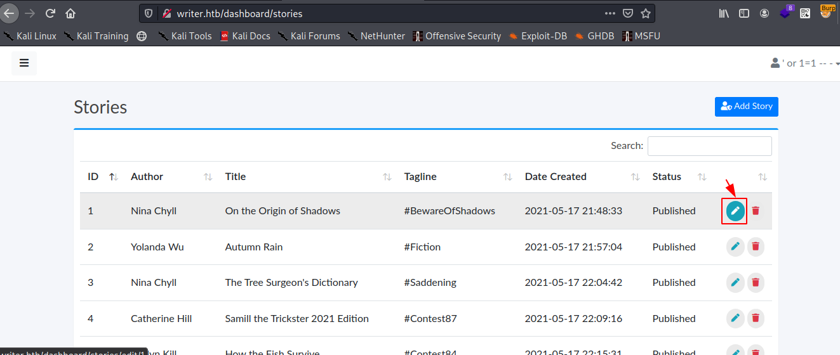The image size is (840, 355).
Task: Select author Catherine Hill
Action: tap(161, 318)
